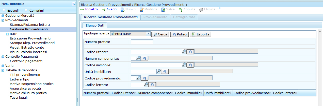This screenshot has height=106, width=323.
Task: Click the Elimina toolbar item
Action: 207,9
